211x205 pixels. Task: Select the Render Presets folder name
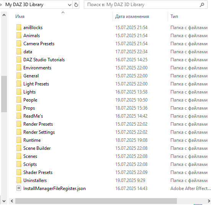pyautogui.click(x=38, y=124)
